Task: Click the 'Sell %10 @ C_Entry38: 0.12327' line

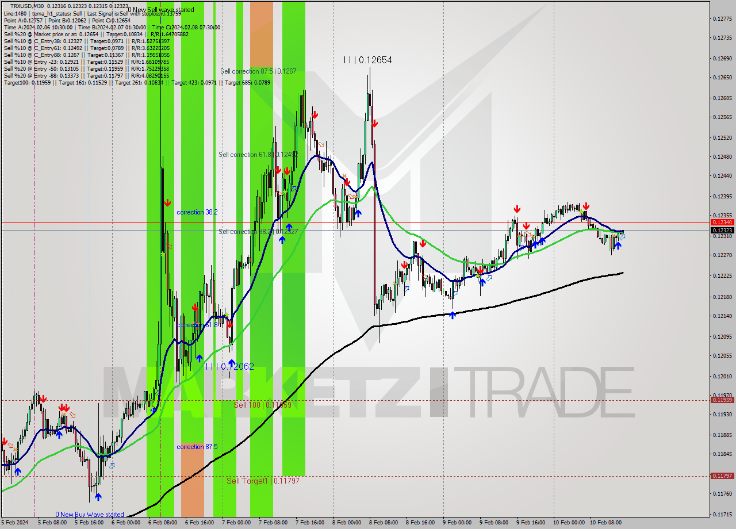Action: pyautogui.click(x=86, y=41)
